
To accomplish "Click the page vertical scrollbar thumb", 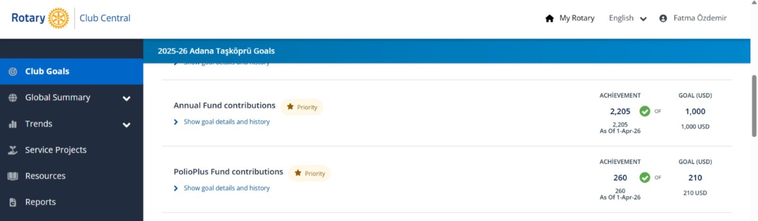I will [x=754, y=106].
